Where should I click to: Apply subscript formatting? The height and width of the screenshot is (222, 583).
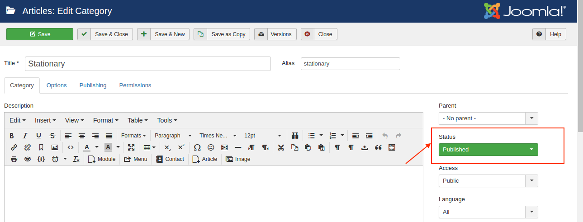pyautogui.click(x=167, y=147)
